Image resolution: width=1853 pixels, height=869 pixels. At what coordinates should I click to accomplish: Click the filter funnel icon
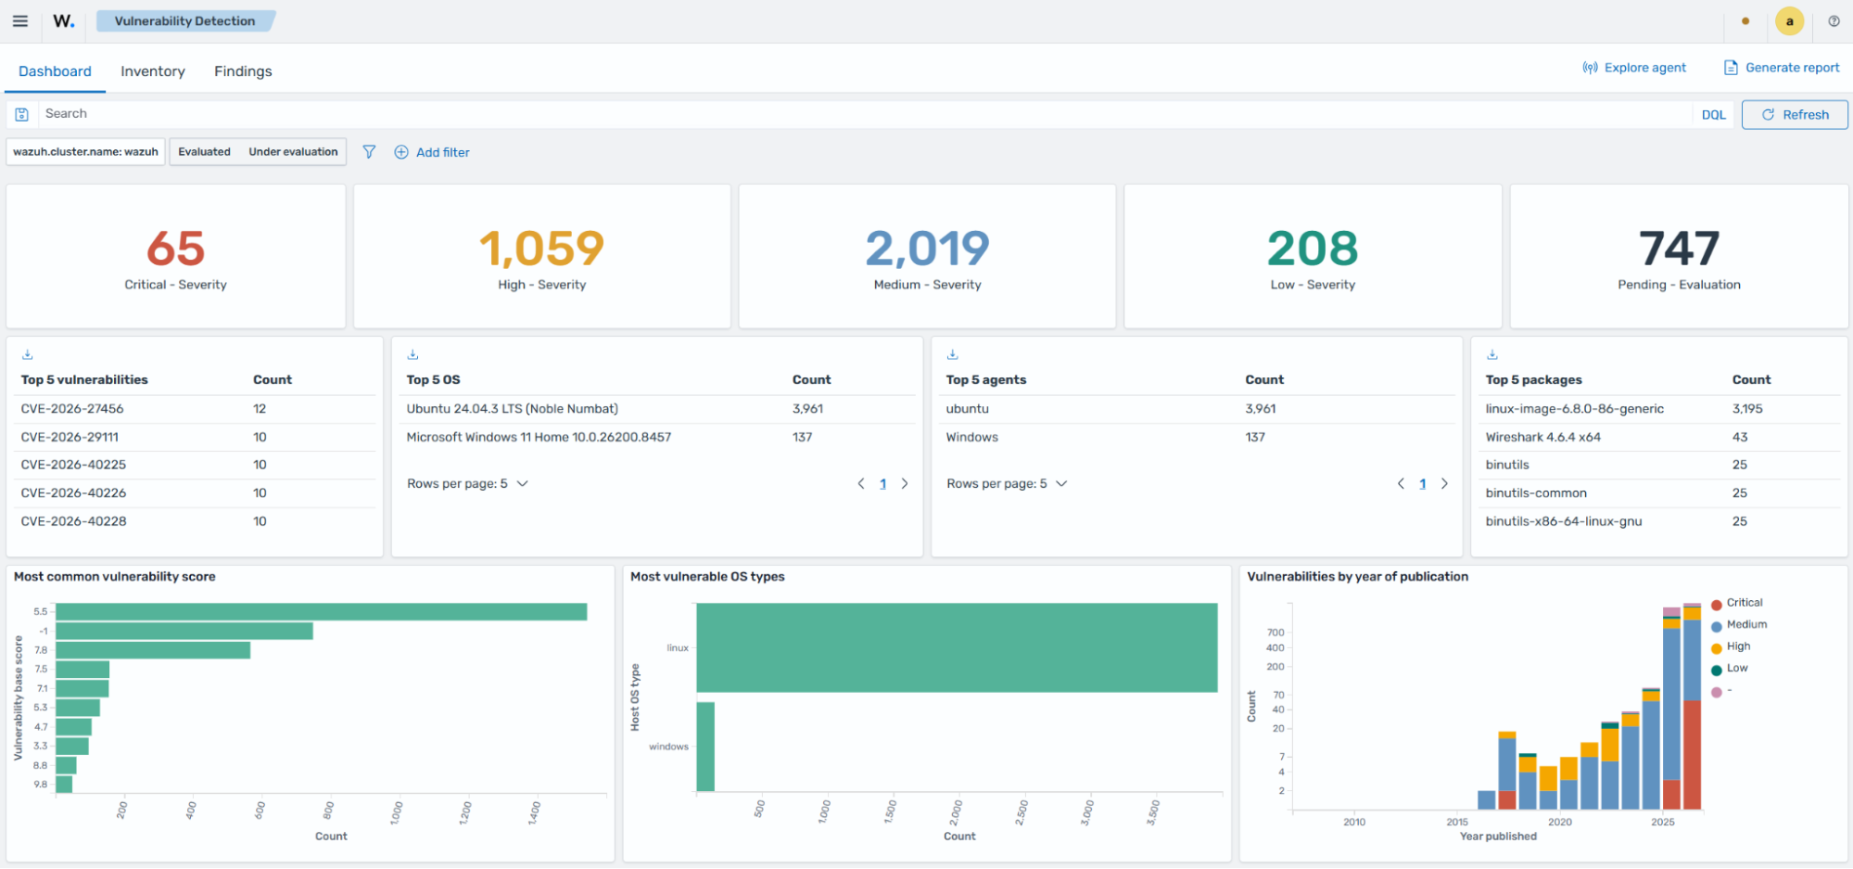[x=369, y=151]
